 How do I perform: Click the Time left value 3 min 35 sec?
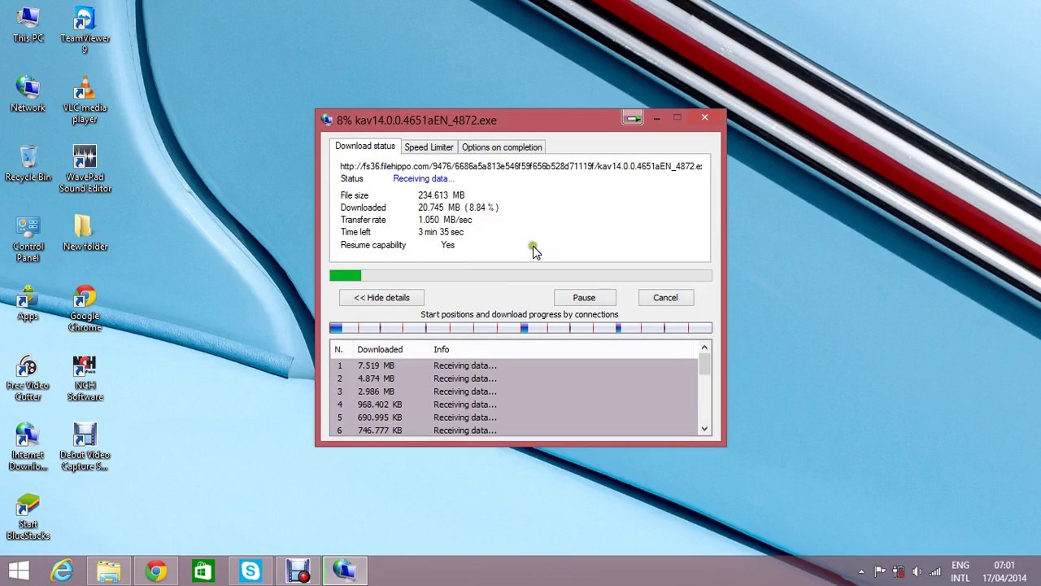tap(441, 232)
